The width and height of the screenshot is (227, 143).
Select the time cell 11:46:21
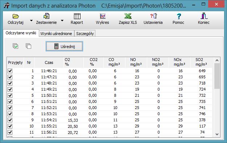[49, 71]
